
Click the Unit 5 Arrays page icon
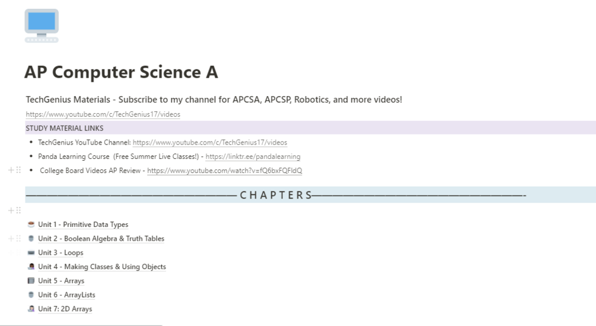[31, 280]
